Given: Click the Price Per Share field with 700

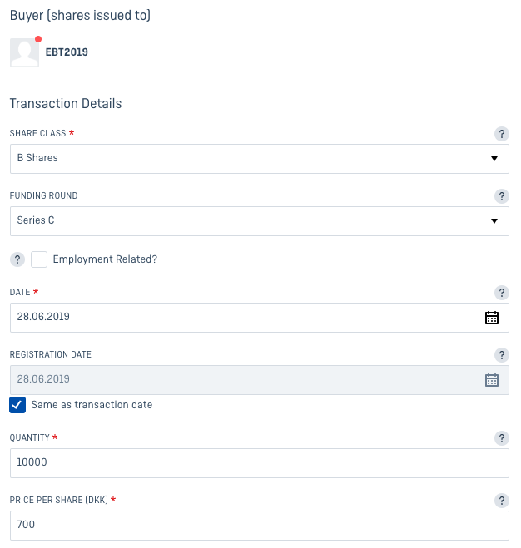Looking at the screenshot, I should pos(260,526).
